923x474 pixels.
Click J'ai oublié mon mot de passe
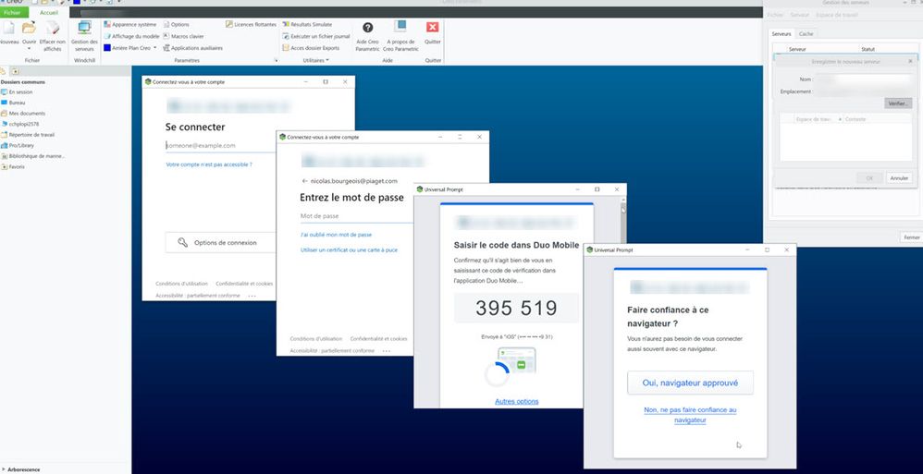tap(336, 235)
